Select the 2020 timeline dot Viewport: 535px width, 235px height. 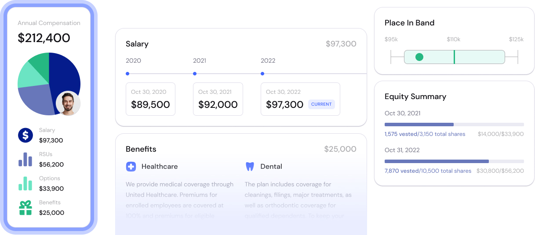click(127, 74)
